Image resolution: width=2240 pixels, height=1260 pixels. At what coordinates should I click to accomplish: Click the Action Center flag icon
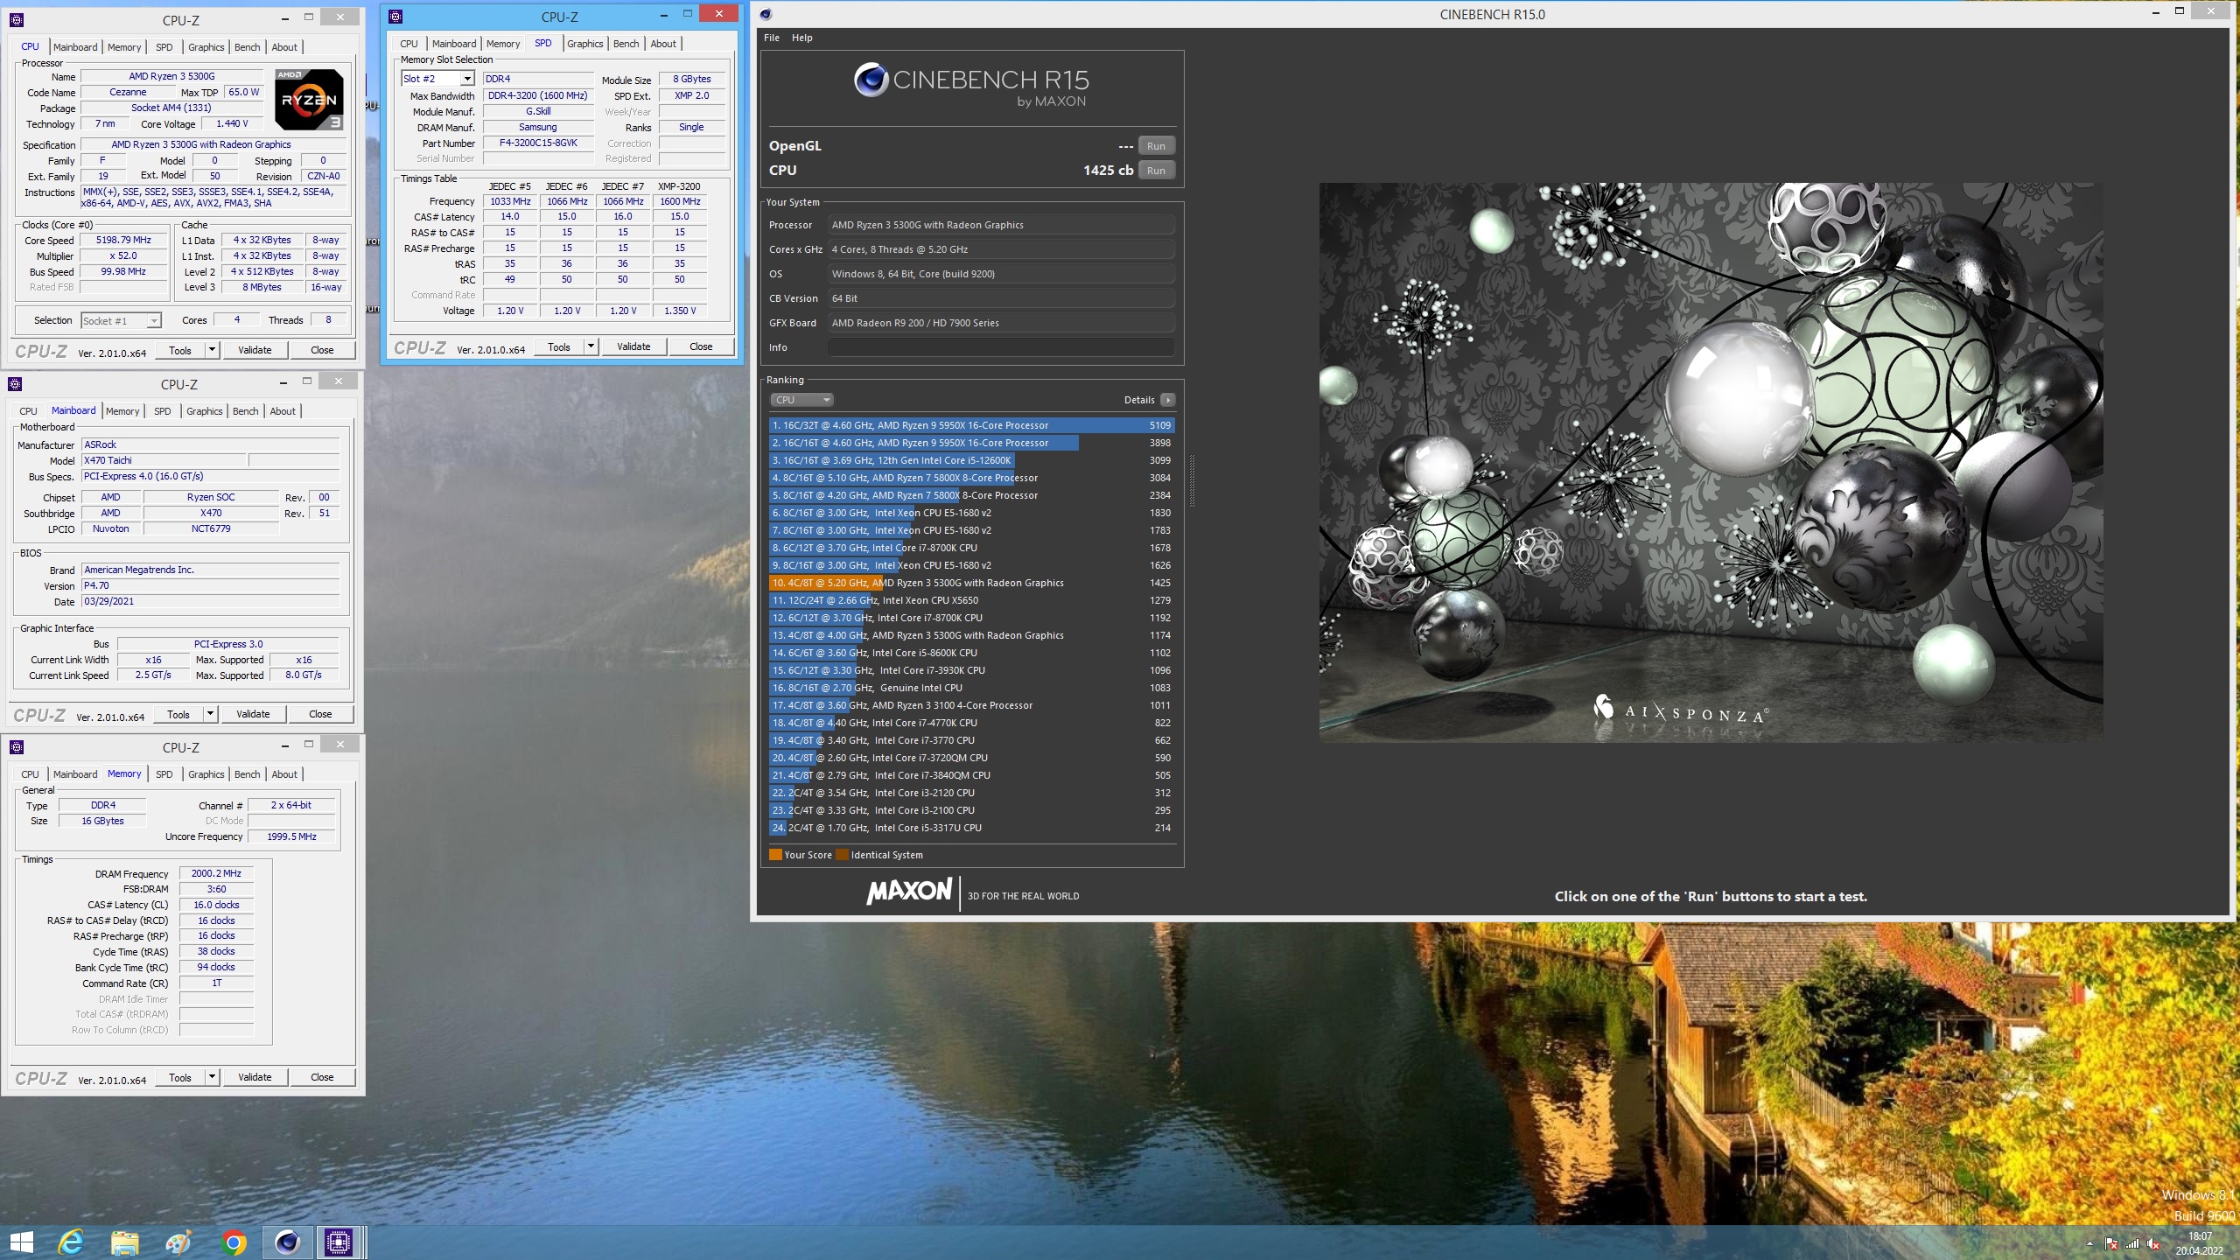click(2111, 1243)
